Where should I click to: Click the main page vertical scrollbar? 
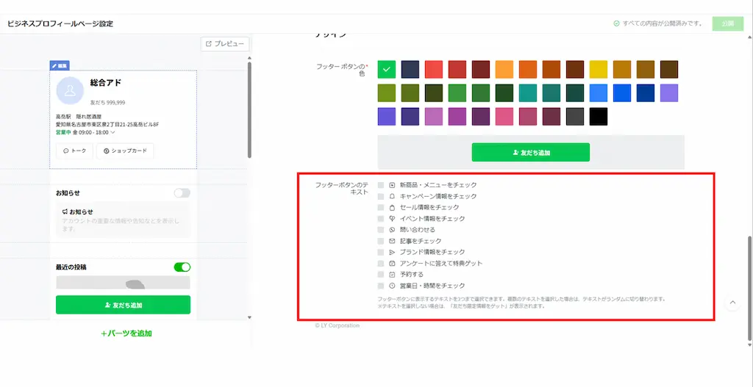click(x=751, y=289)
